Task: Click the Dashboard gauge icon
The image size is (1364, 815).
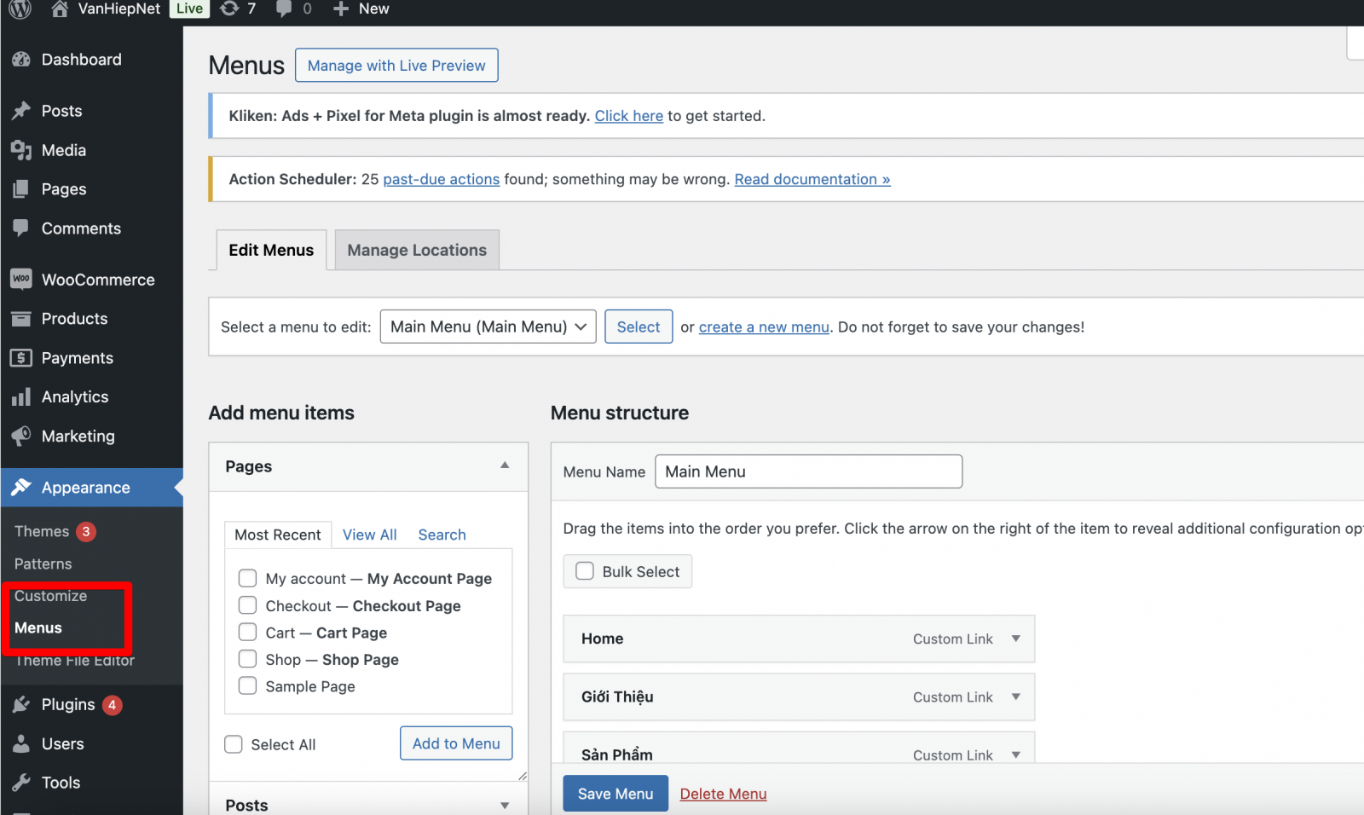Action: point(21,60)
